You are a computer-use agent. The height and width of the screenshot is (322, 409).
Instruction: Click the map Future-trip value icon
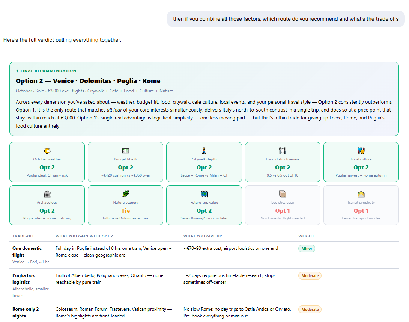click(x=204, y=194)
